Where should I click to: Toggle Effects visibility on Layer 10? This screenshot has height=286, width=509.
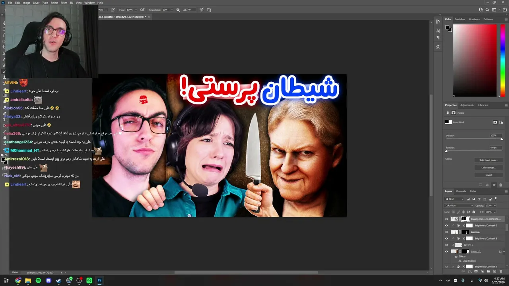[x=456, y=257]
